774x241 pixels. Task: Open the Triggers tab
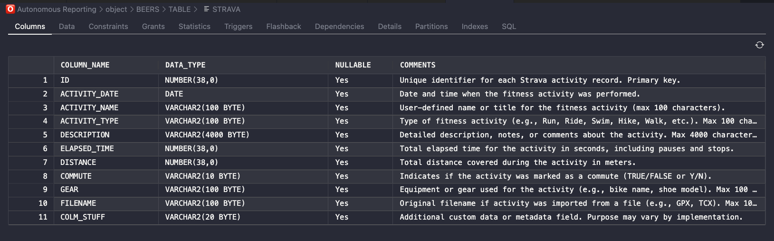tap(239, 27)
